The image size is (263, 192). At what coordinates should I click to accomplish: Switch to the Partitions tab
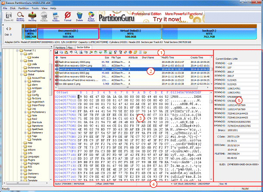pos(60,48)
